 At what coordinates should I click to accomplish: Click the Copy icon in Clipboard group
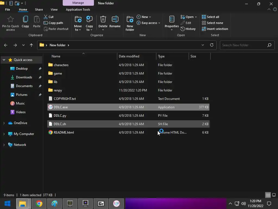tap(25, 19)
